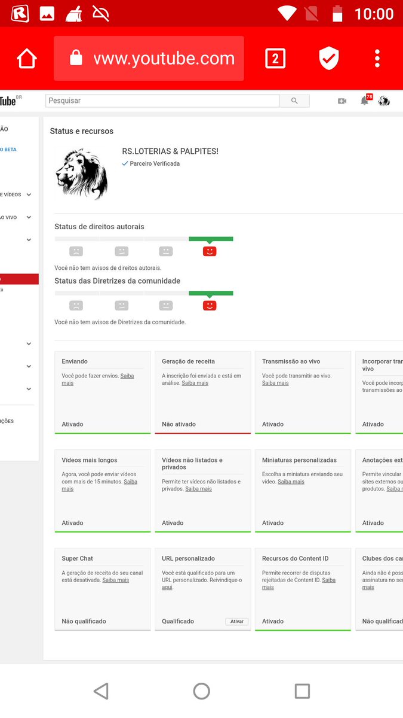Click the aqui link in URL personalizado card
The width and height of the screenshot is (403, 718).
167,588
